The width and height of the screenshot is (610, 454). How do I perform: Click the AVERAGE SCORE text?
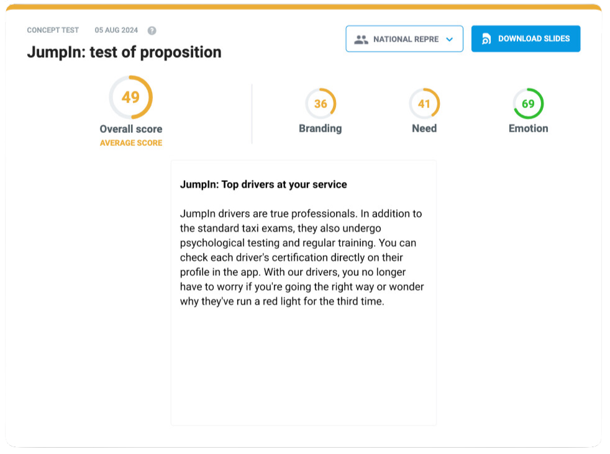pyautogui.click(x=130, y=143)
